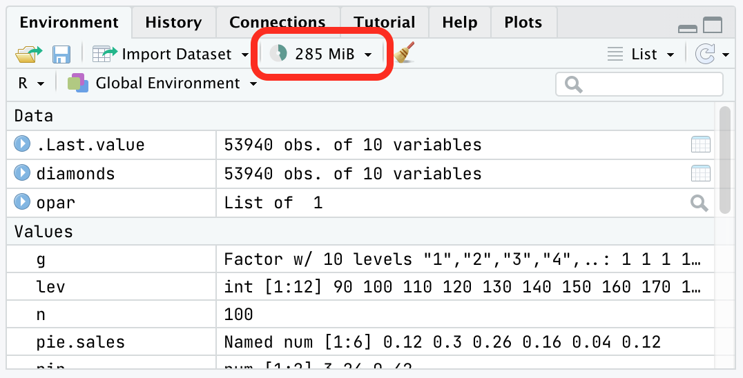
Task: Inspect opar with magnifier icon
Action: [x=699, y=203]
